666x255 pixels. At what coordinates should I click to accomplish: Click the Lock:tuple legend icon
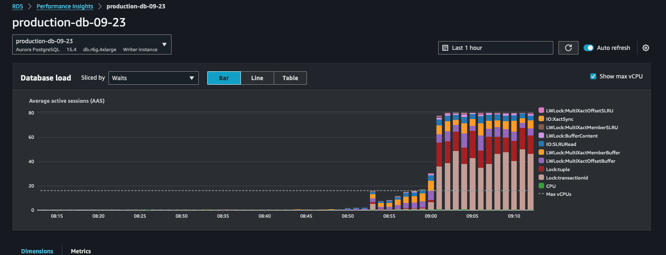pos(542,169)
